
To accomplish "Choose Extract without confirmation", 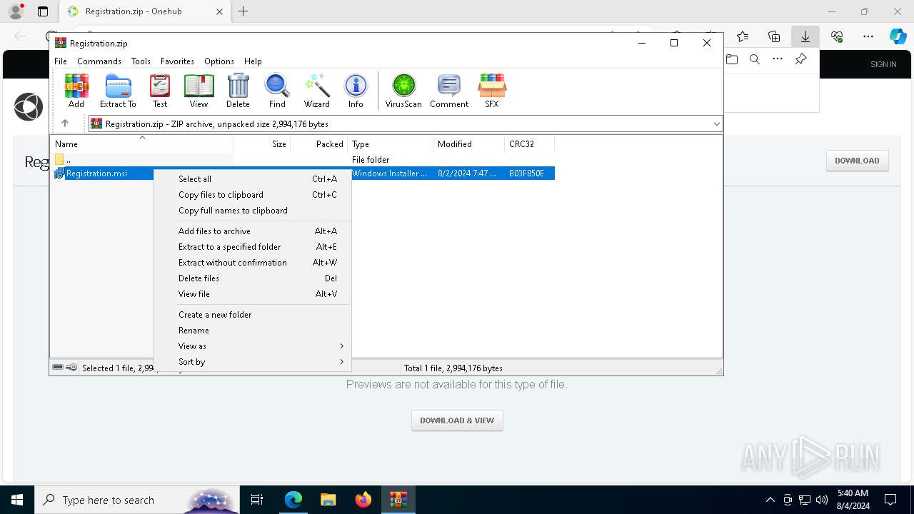I will 252,263.
